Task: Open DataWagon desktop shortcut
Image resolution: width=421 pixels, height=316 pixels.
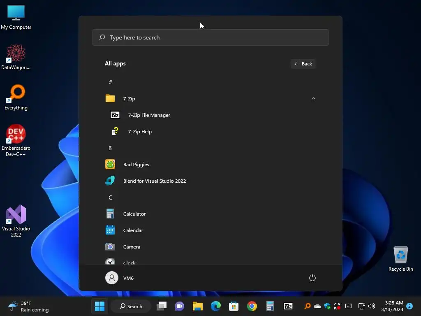Action: click(16, 57)
